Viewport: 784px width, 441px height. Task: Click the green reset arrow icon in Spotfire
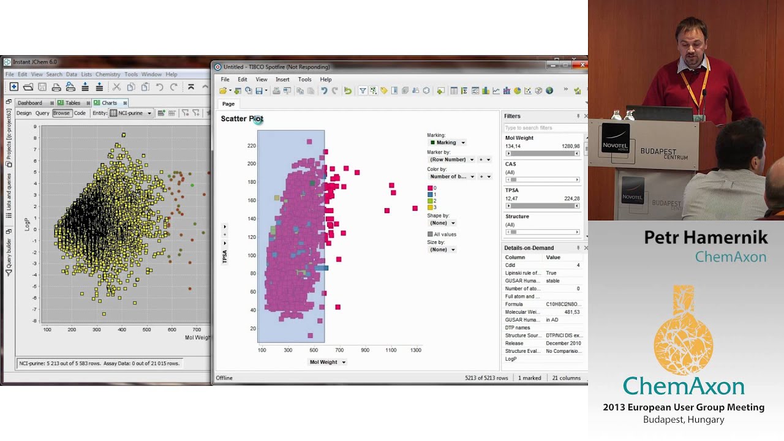coord(348,91)
